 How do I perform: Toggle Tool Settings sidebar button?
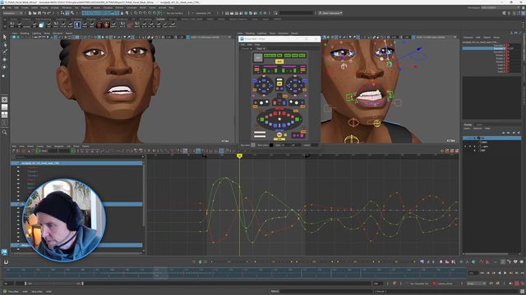coord(519,13)
